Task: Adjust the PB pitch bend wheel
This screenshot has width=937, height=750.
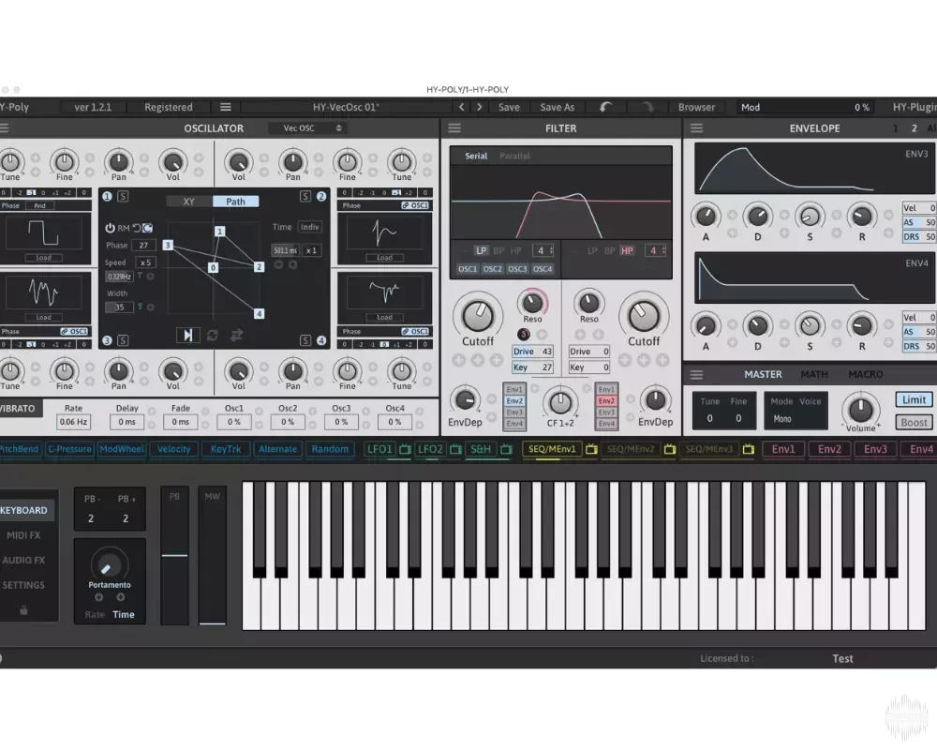Action: (x=174, y=556)
